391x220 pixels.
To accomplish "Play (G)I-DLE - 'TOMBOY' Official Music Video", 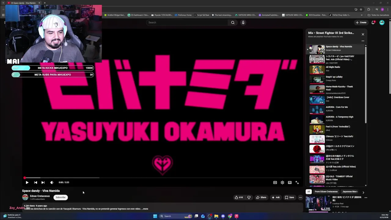I will click(335, 179).
